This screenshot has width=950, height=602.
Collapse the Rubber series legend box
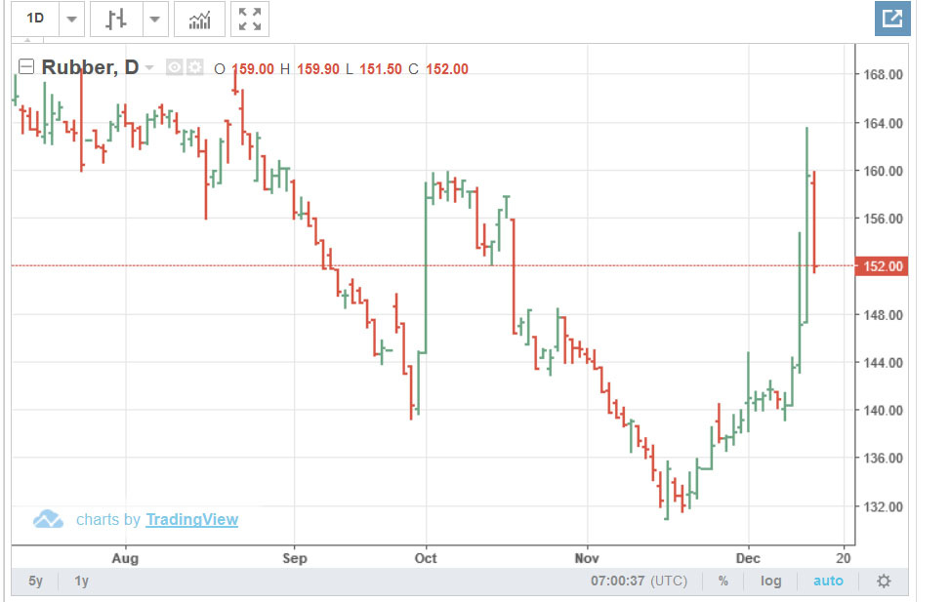(26, 66)
